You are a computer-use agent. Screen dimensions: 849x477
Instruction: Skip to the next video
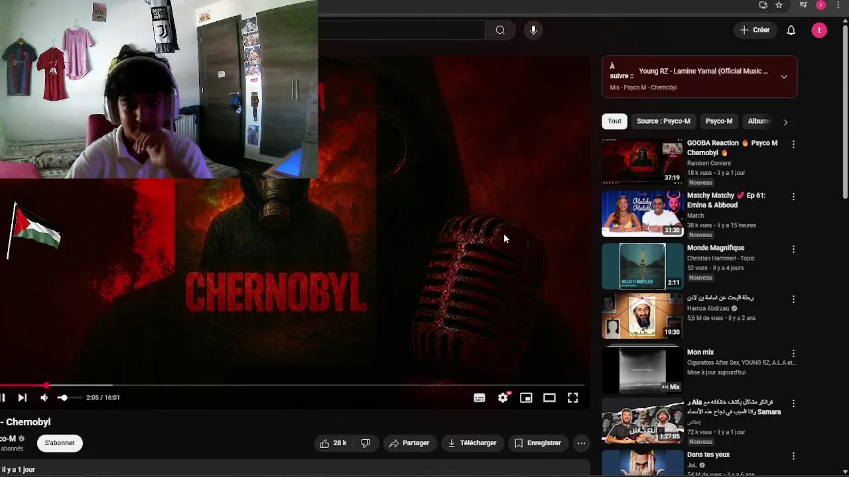[22, 397]
